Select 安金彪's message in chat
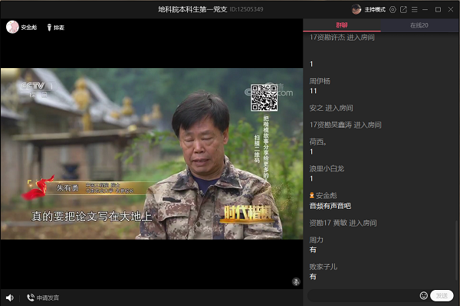The height and width of the screenshot is (306, 460). tap(330, 206)
